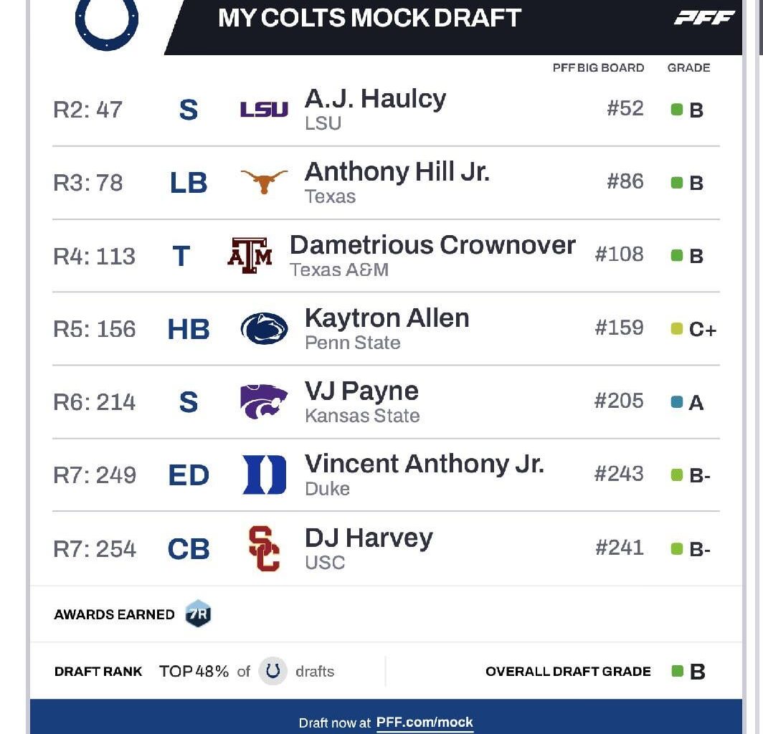The image size is (763, 734).
Task: Click the GRADE column header
Action: pos(688,67)
